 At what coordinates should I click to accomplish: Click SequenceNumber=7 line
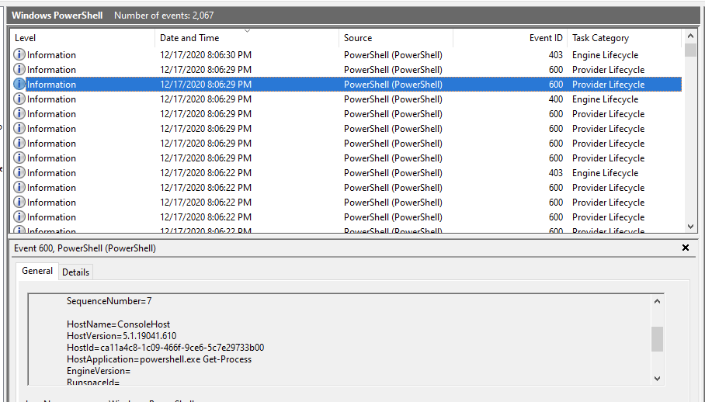[x=109, y=301]
